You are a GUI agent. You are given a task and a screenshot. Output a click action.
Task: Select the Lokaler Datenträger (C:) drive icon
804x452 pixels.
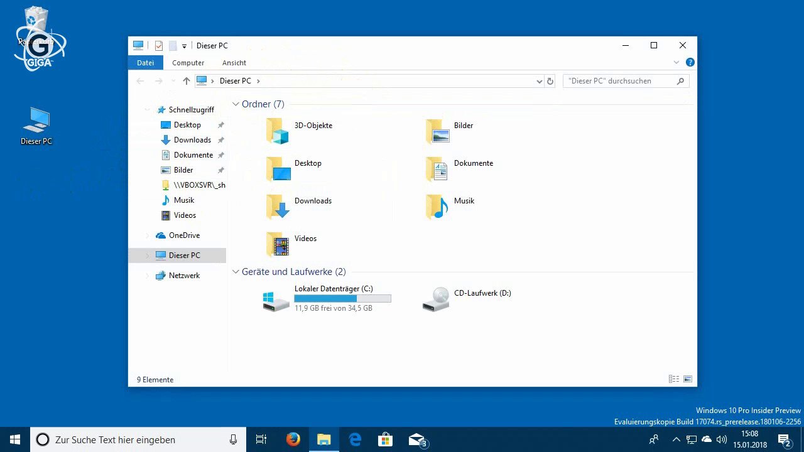click(276, 301)
